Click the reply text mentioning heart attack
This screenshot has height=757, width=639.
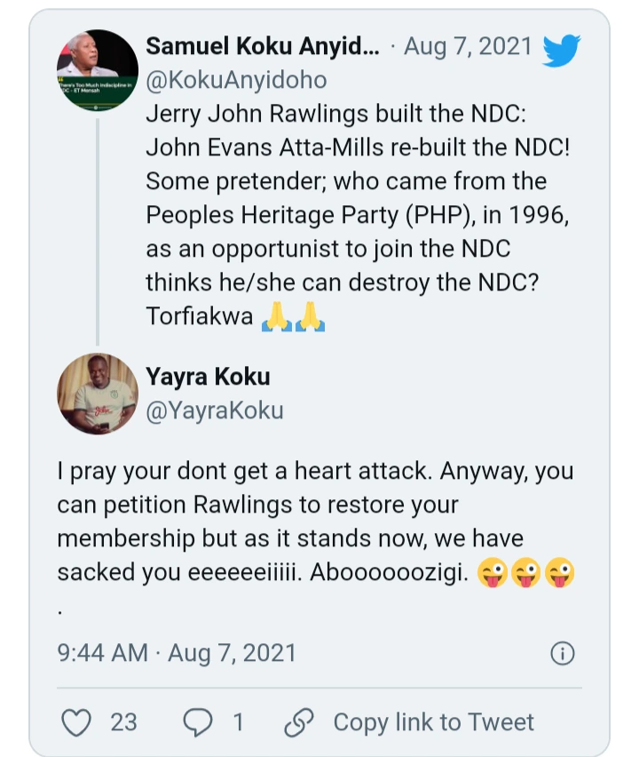point(316,522)
